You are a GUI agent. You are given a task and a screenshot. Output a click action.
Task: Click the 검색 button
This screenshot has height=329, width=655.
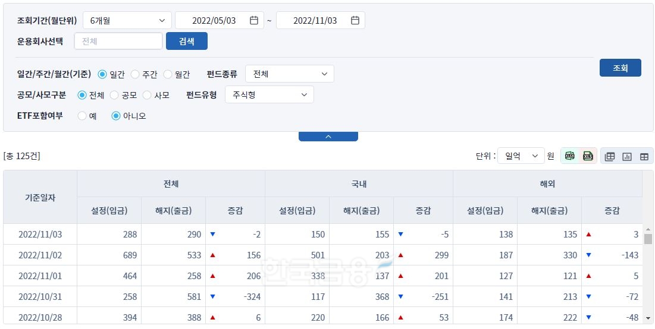point(186,41)
